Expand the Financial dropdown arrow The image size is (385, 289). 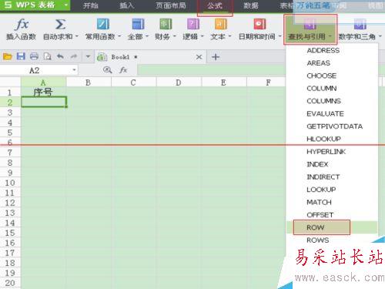click(x=175, y=36)
